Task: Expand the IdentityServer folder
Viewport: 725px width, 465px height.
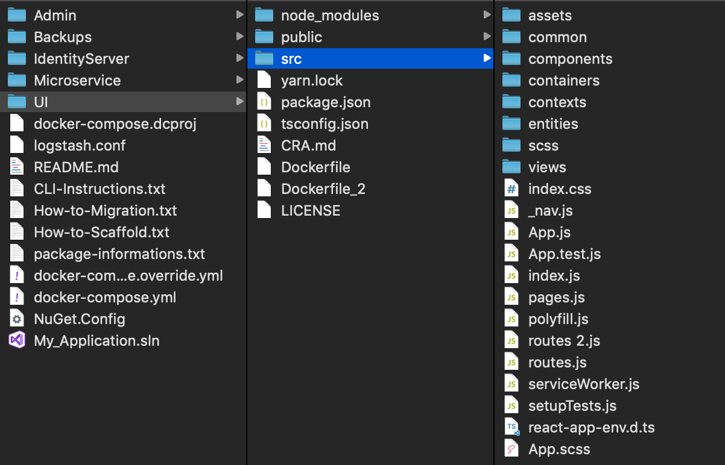Action: click(240, 58)
